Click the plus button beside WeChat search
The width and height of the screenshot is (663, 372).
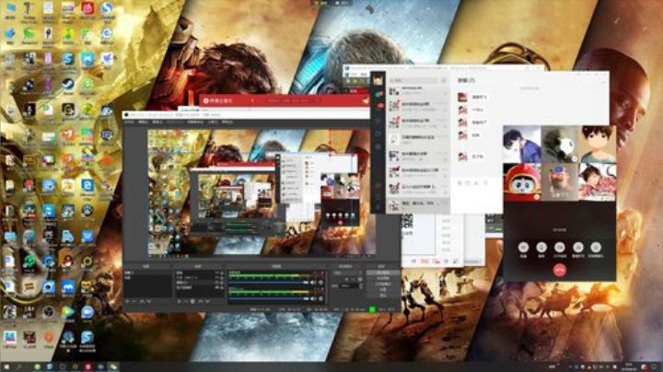pyautogui.click(x=444, y=80)
